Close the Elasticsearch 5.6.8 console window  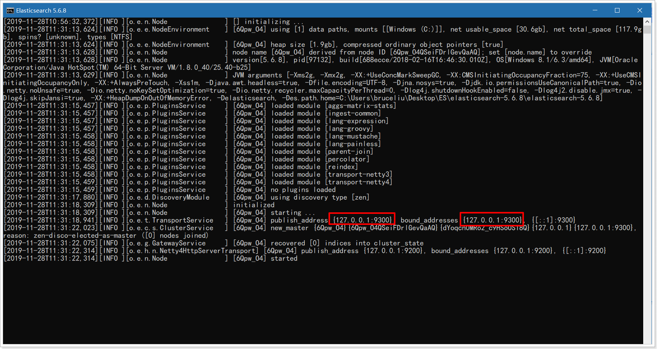pos(640,10)
